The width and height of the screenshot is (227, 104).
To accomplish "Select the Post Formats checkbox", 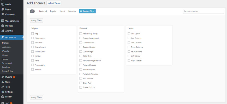I will (81, 78).
